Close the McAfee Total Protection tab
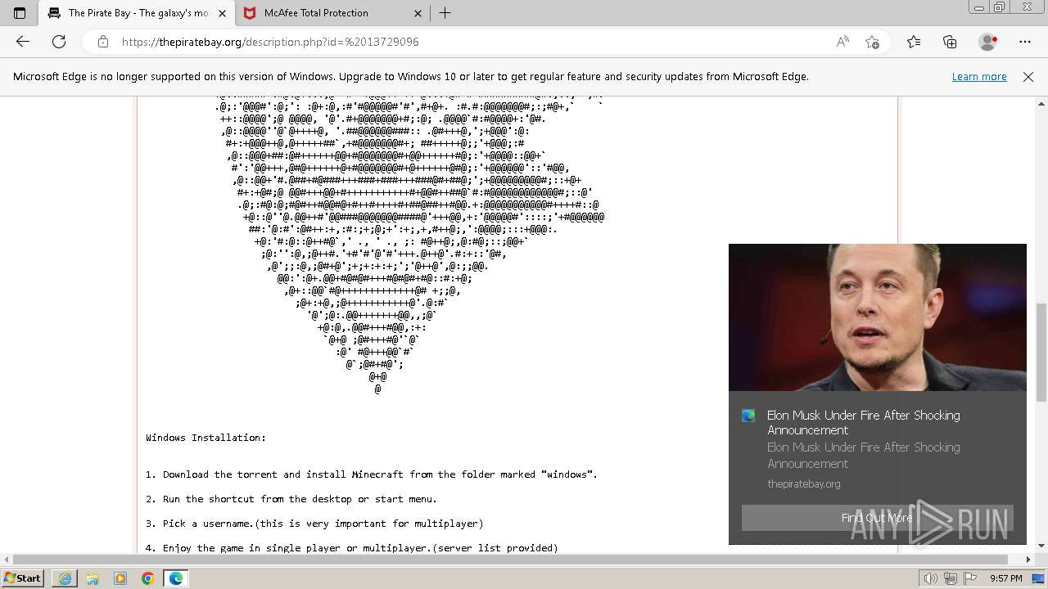This screenshot has height=589, width=1048. pos(418,13)
